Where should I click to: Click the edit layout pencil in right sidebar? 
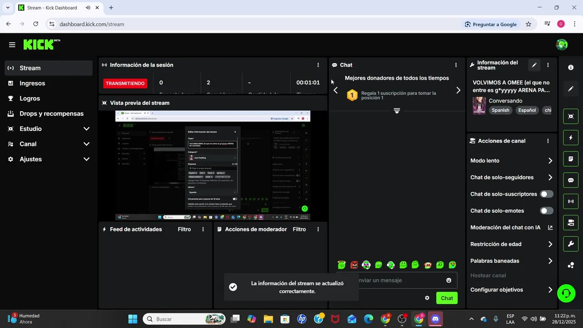point(571,89)
